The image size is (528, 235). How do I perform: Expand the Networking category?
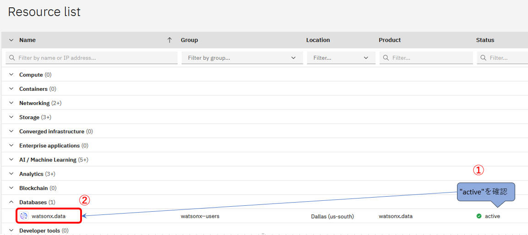[11, 103]
